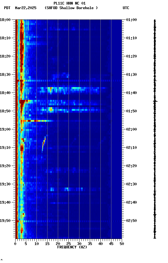
Task: Click the 01:10 UTC time label
Action: click(x=131, y=38)
